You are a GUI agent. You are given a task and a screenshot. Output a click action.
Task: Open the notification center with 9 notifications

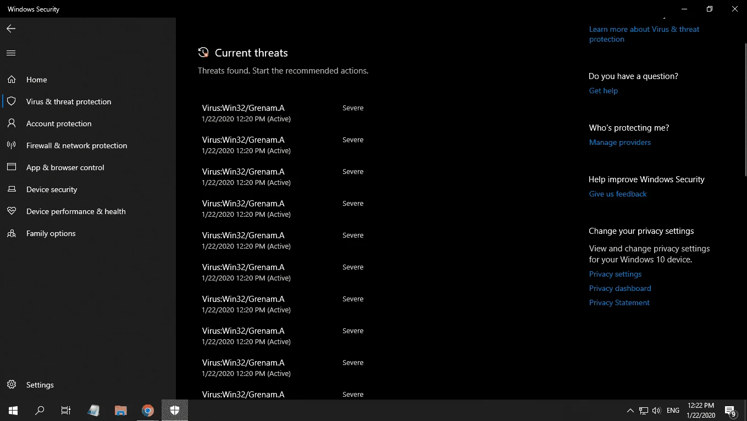click(731, 411)
